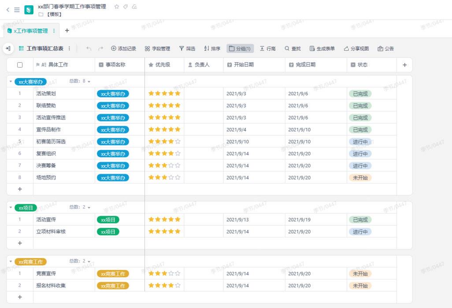Open the 筛选 filter tool

pyautogui.click(x=187, y=49)
